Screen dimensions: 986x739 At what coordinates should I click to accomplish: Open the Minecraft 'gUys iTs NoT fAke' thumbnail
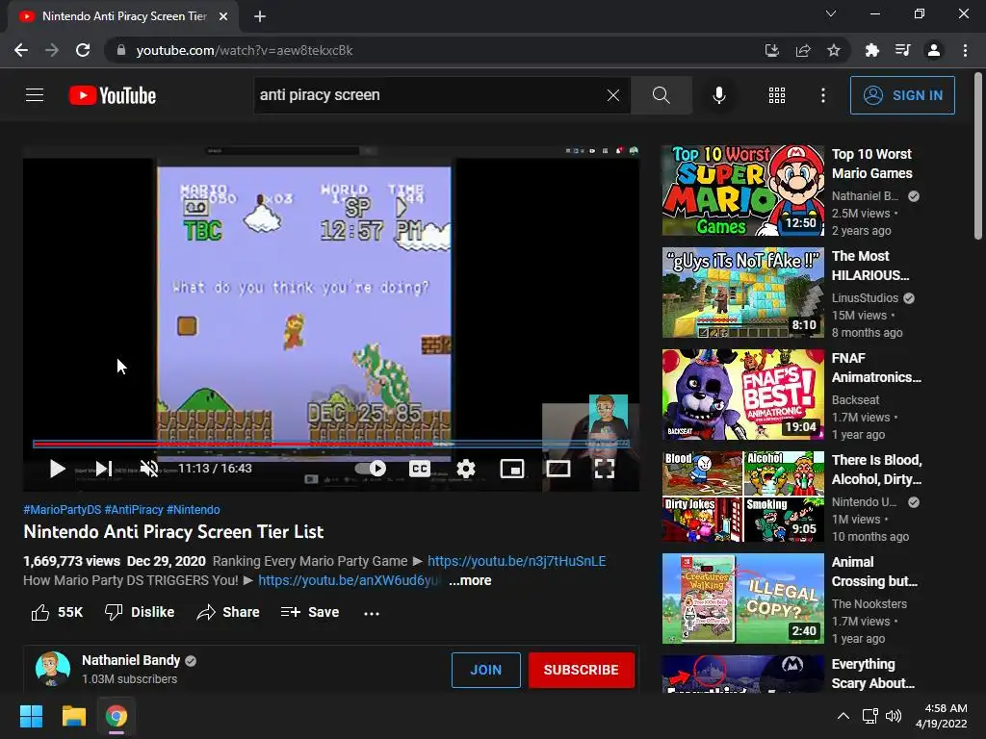pos(742,293)
